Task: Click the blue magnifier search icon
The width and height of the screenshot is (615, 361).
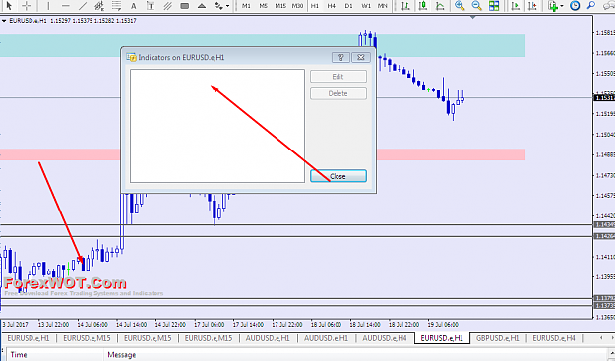Action: (x=591, y=6)
